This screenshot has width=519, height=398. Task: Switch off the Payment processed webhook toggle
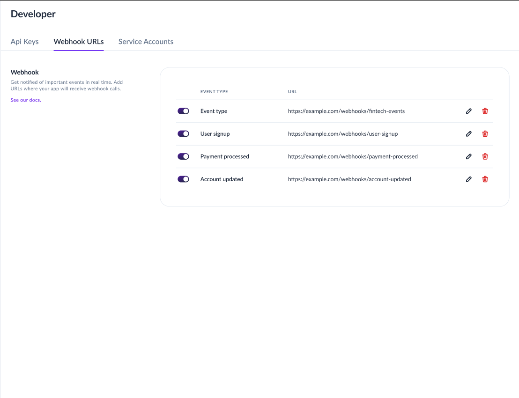point(183,156)
